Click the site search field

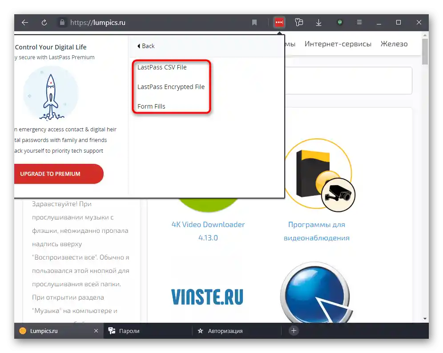pos(348,81)
